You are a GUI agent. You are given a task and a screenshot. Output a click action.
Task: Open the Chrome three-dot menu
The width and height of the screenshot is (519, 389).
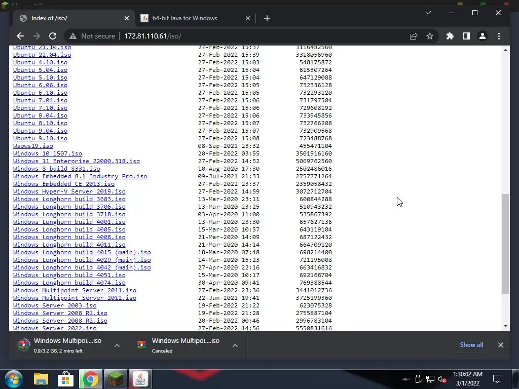[x=499, y=36]
